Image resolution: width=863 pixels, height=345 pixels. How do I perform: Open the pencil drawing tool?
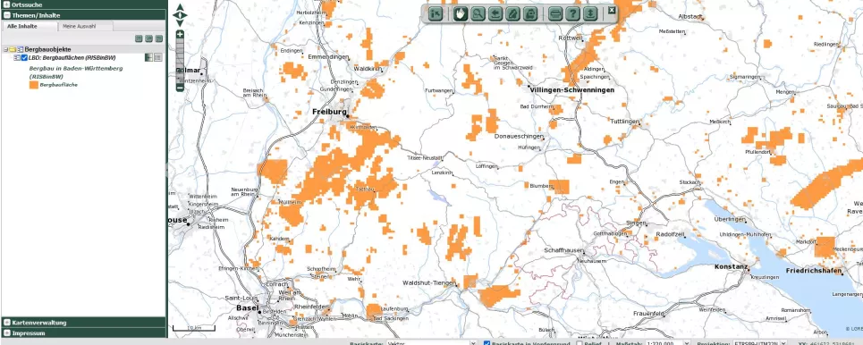point(512,14)
